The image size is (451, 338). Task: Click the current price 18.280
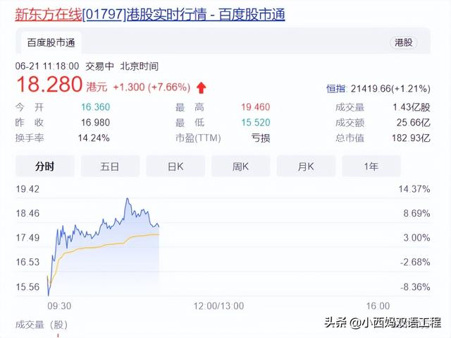point(49,85)
